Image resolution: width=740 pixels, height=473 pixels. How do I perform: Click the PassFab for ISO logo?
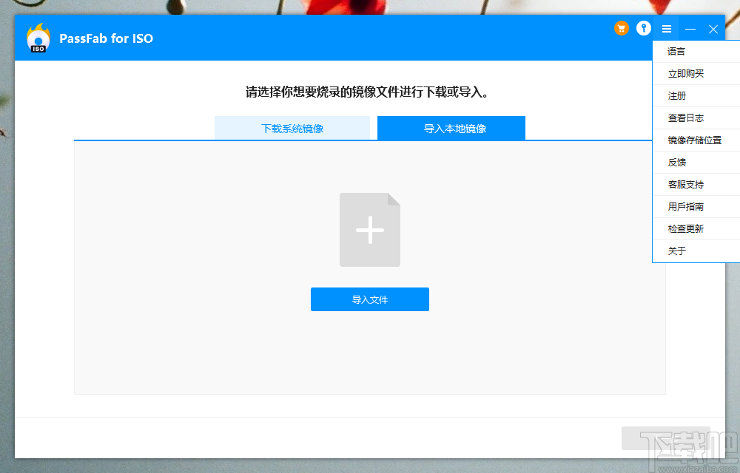coord(38,37)
